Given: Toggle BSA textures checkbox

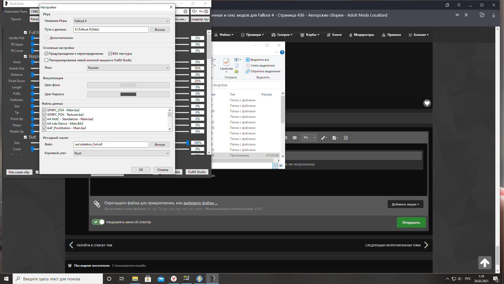Looking at the screenshot, I should 110,54.
